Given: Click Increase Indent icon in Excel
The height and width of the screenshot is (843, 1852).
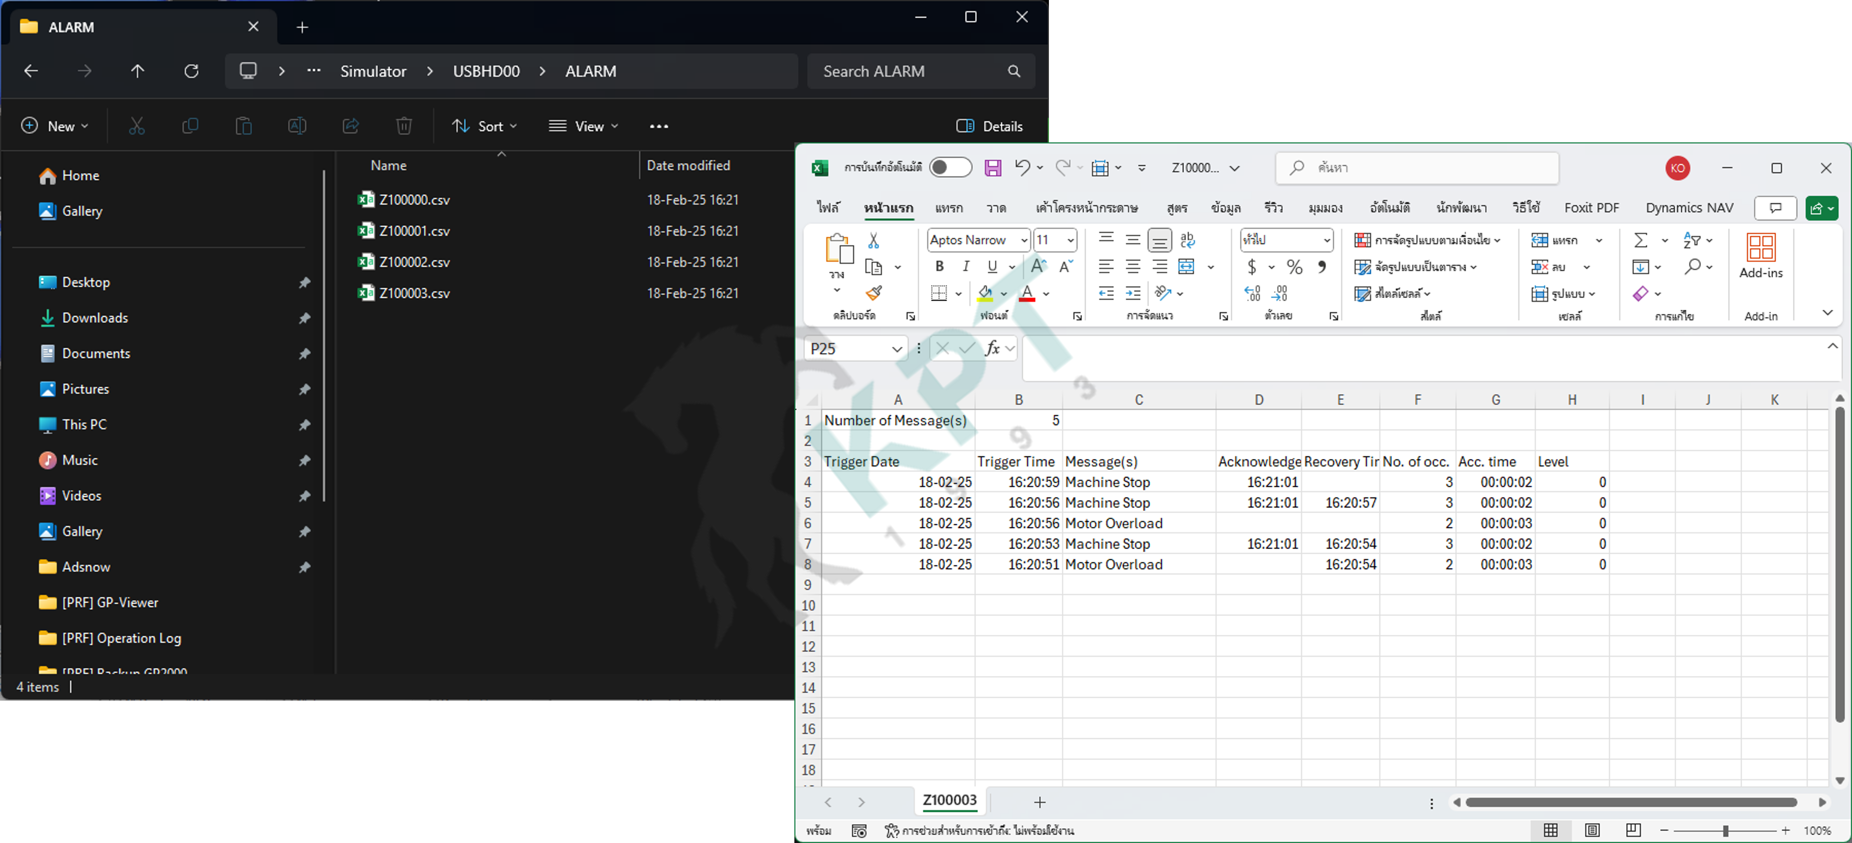Looking at the screenshot, I should tap(1133, 293).
